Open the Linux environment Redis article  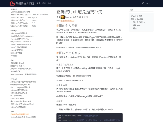(x=23, y=26)
